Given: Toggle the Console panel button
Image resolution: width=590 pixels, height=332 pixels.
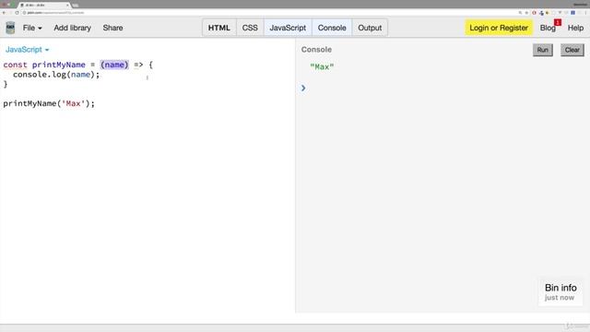Looking at the screenshot, I should 332,28.
